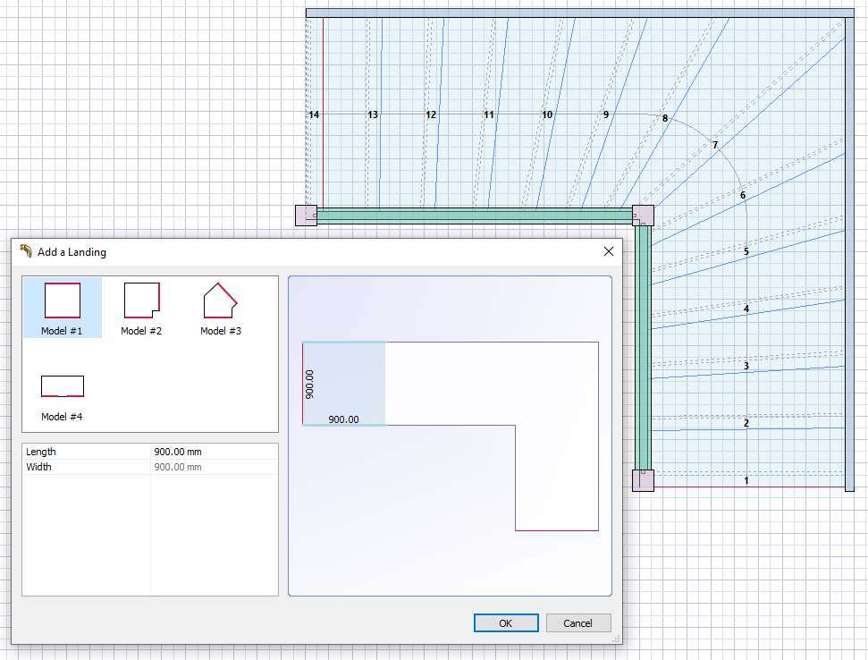Select the horizontal green handrail in the plan
This screenshot has height=660, width=868.
475,216
